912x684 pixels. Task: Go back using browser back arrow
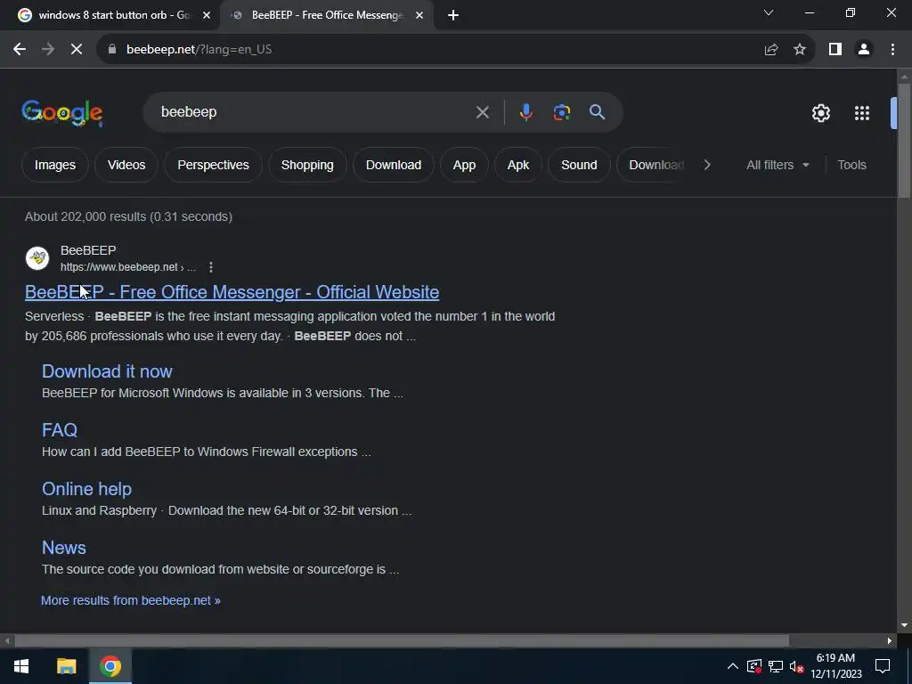tap(20, 50)
